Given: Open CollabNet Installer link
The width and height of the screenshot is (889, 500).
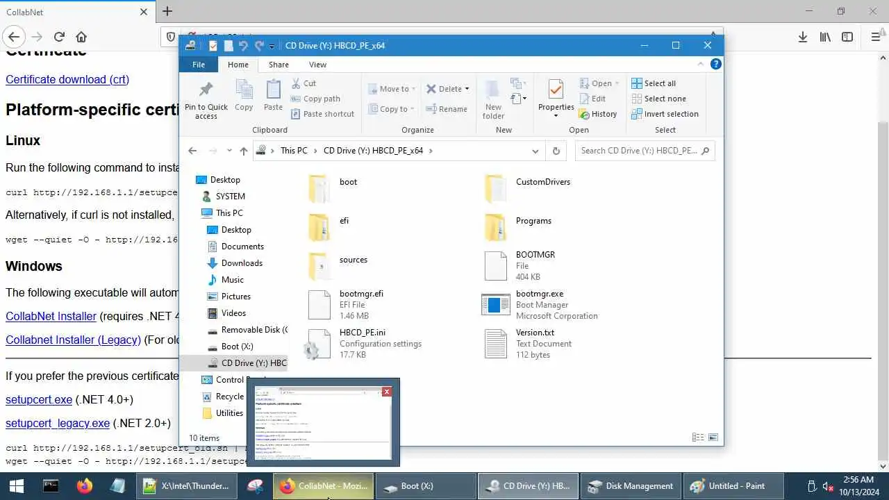Looking at the screenshot, I should pyautogui.click(x=51, y=316).
